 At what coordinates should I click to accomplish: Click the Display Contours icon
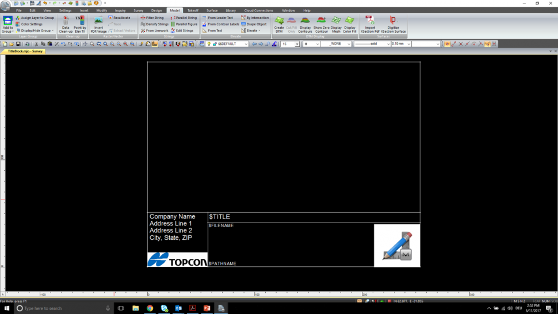point(305,24)
